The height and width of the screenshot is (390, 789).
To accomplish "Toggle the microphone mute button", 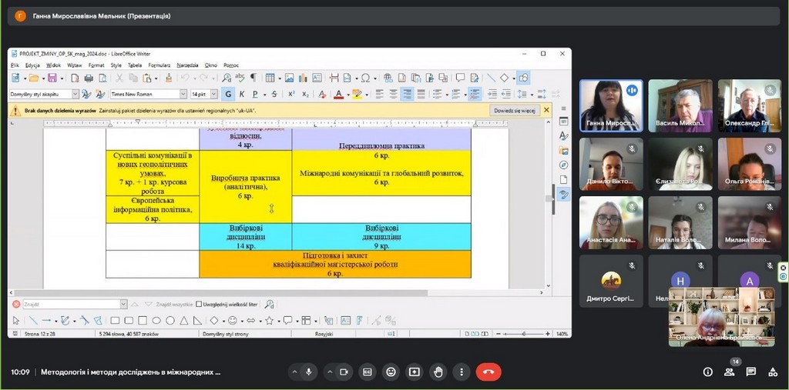I will point(309,372).
